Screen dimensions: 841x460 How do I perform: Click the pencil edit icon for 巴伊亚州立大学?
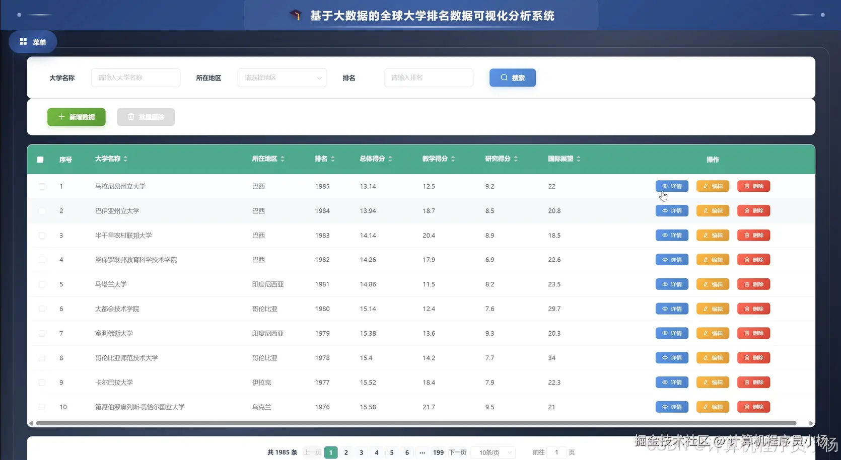click(705, 210)
